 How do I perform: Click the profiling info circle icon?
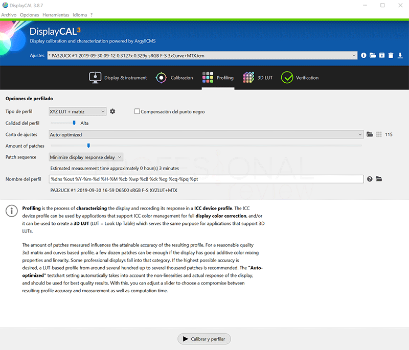click(x=12, y=211)
